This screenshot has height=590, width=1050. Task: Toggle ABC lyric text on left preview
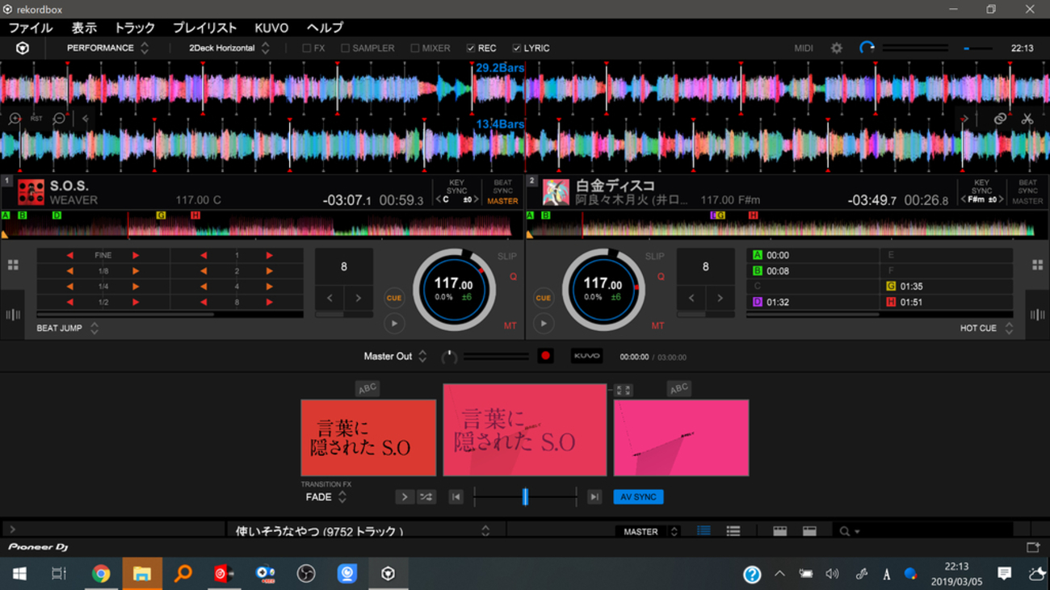point(367,388)
